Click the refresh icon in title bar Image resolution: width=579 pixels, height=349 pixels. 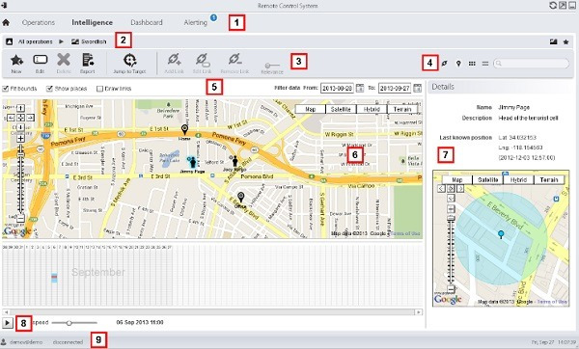553,5
